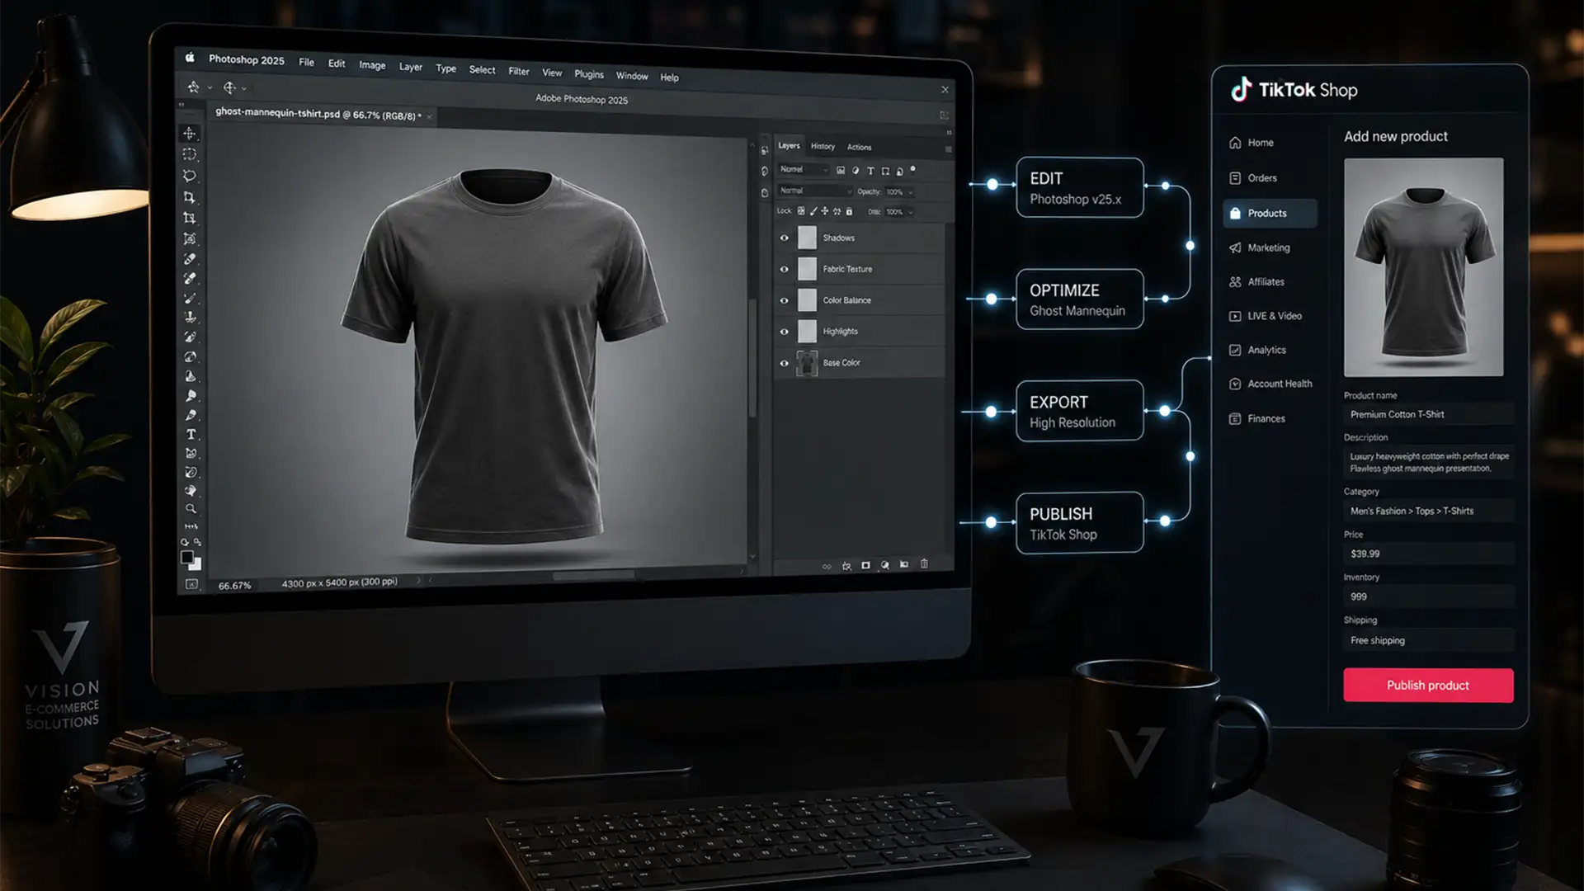Switch to the History tab
The height and width of the screenshot is (891, 1584).
click(822, 146)
